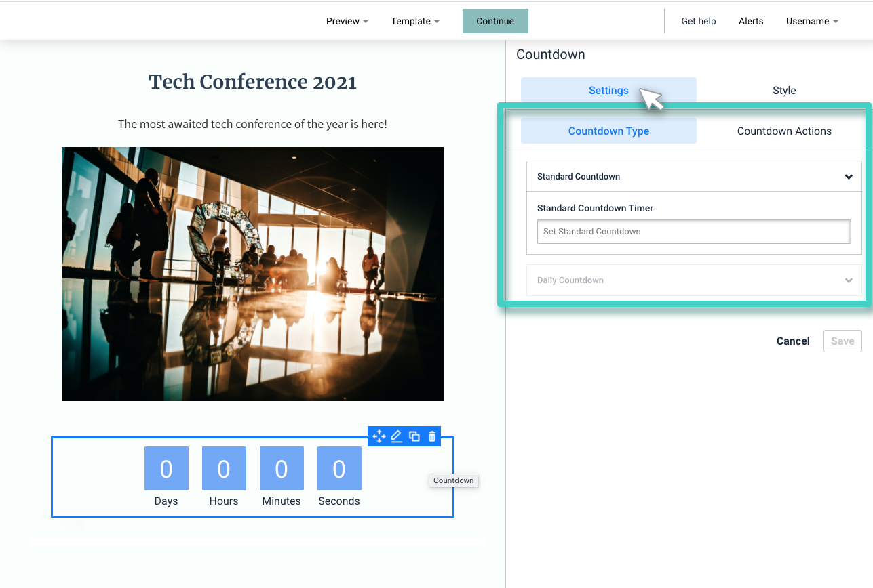This screenshot has width=873, height=588.
Task: Open Alerts in the top bar
Action: pos(751,21)
